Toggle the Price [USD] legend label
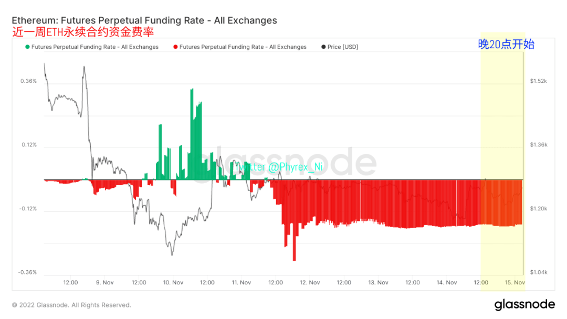 click(x=342, y=47)
